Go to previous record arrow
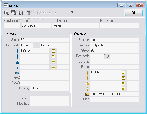The image size is (147, 114). 44,13
